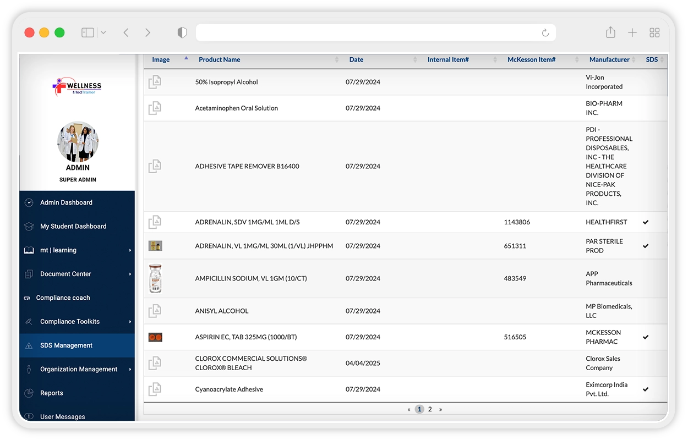Click SDS checkmark for ADRENALIN, SDV 1MG/ML row
Screen dimensions: 688x440
[x=646, y=222]
